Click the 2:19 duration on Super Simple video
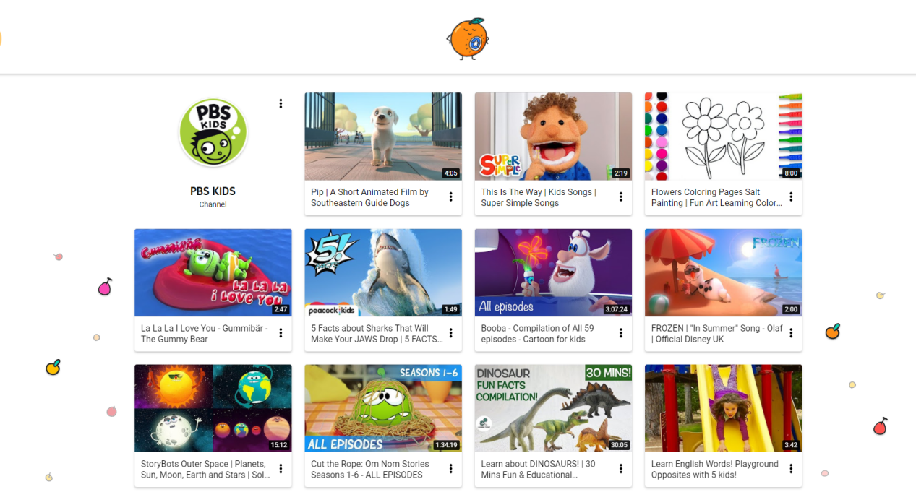Image resolution: width=916 pixels, height=492 pixels. point(621,173)
